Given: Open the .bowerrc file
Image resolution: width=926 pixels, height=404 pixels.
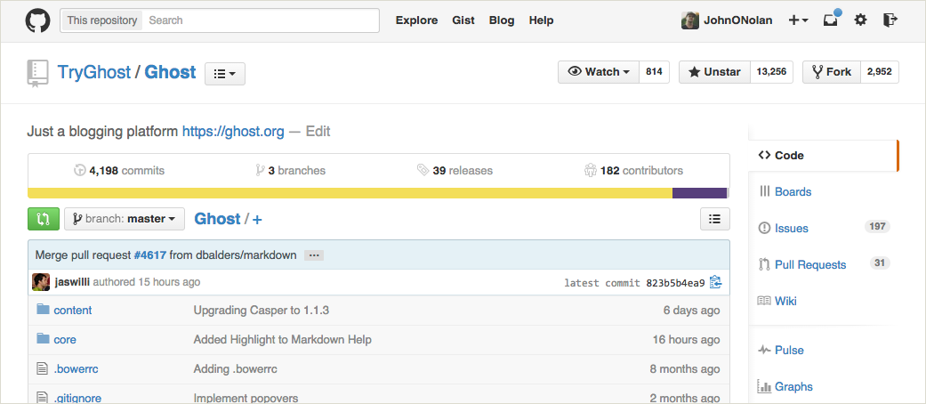Looking at the screenshot, I should coord(76,369).
